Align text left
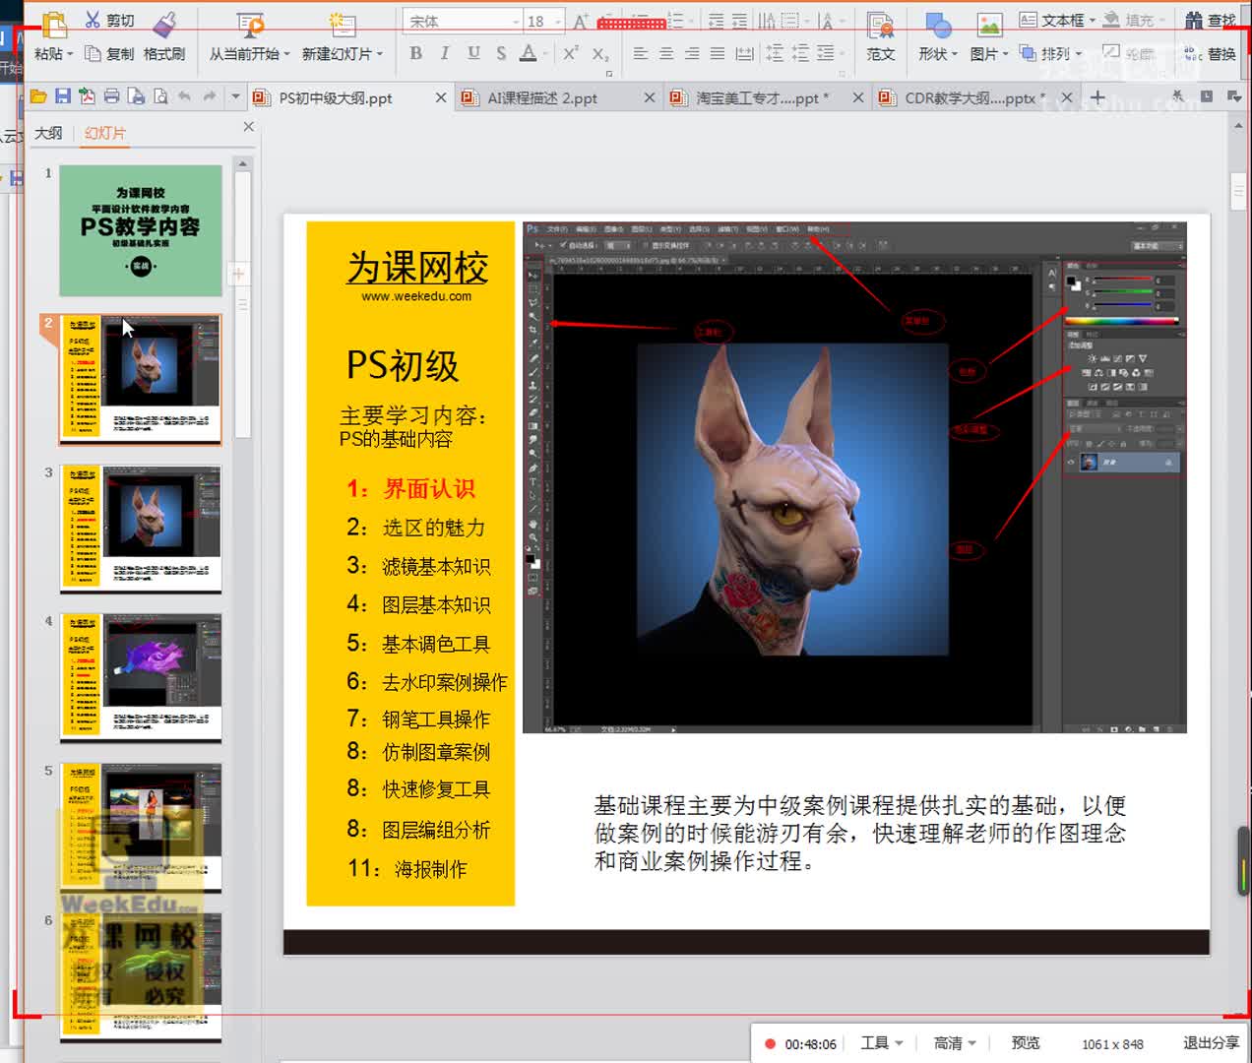Image resolution: width=1252 pixels, height=1063 pixels. pos(640,53)
